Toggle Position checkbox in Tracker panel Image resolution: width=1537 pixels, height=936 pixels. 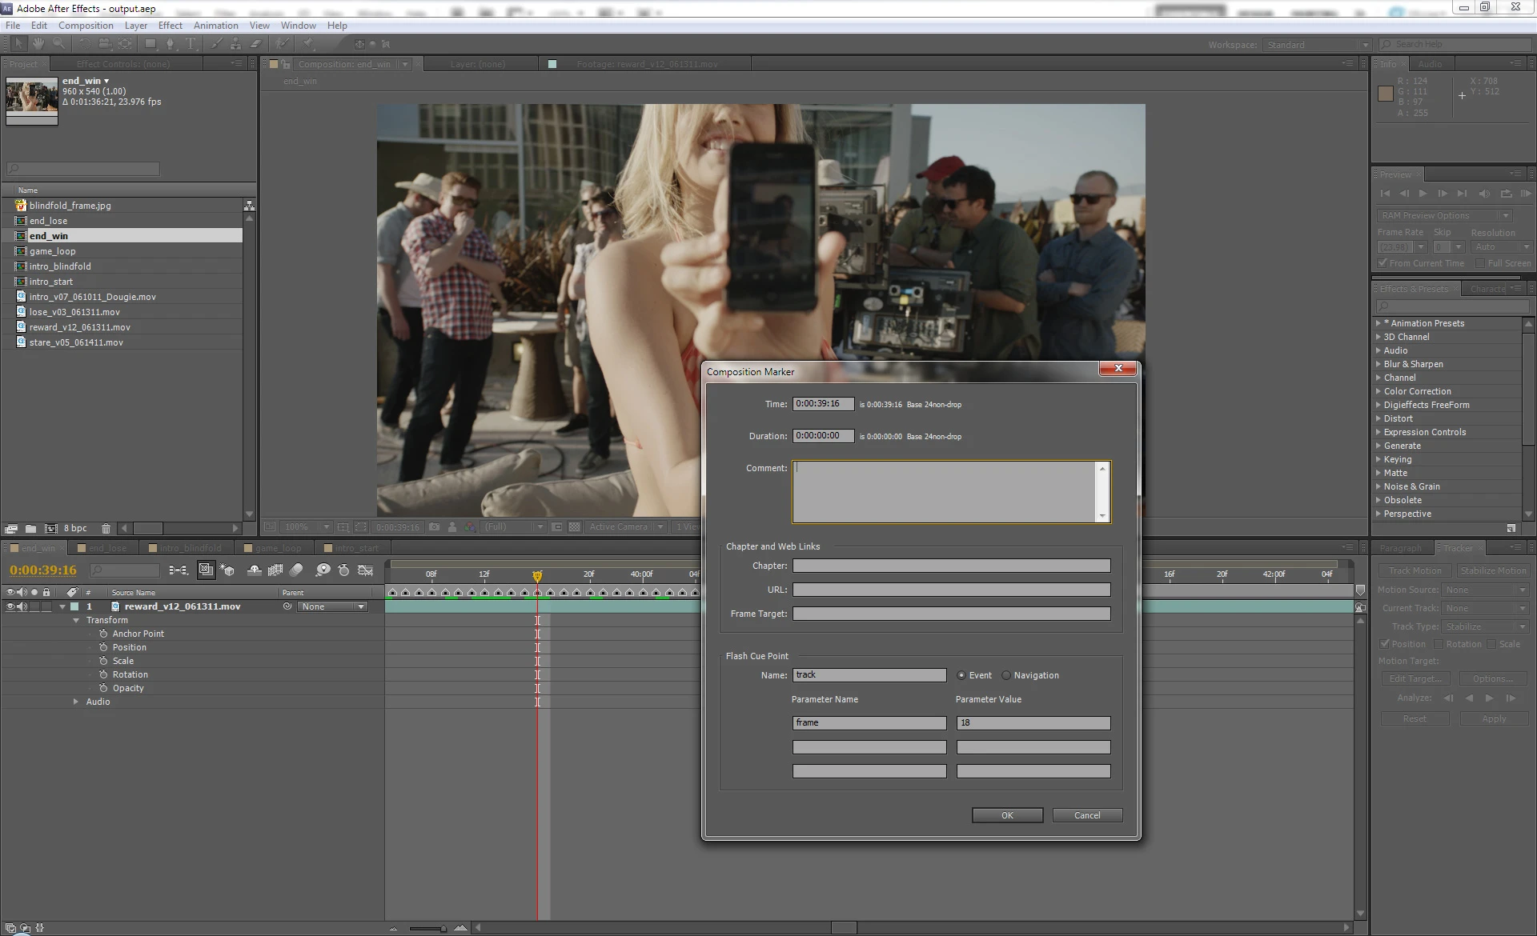[x=1384, y=644]
